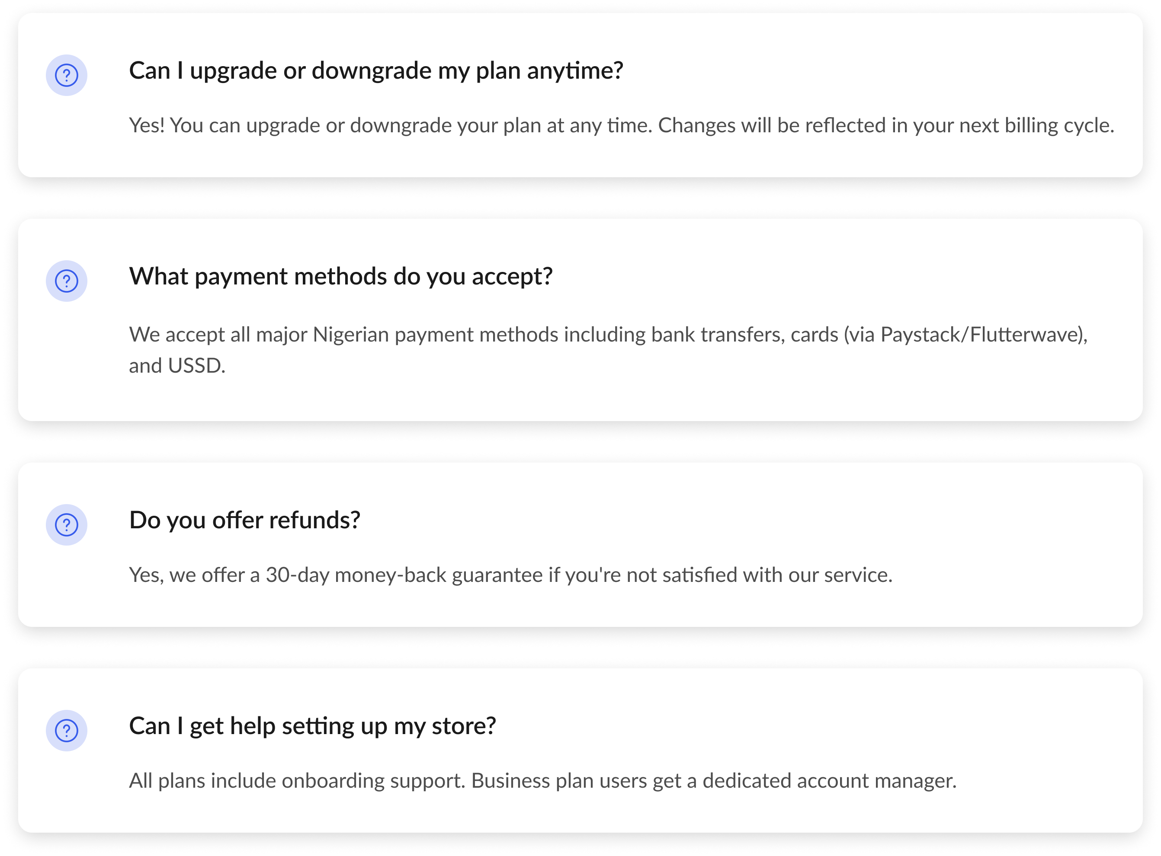
Task: Click the payment methods FAQ card background
Action: tap(580, 320)
